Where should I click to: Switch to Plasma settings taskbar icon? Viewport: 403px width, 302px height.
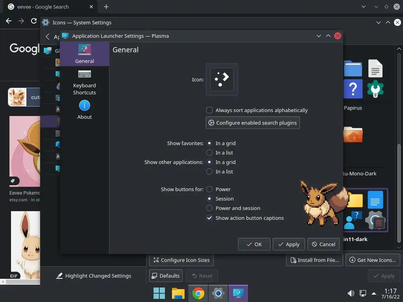[x=238, y=293]
